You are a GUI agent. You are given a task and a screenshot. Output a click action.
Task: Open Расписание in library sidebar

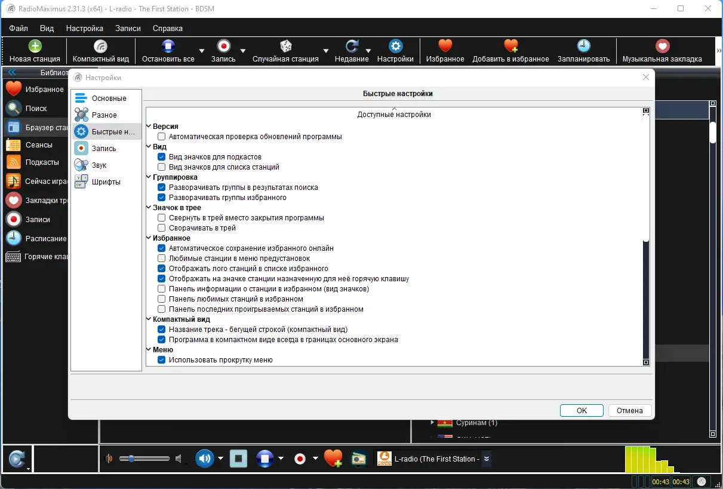tap(36, 238)
